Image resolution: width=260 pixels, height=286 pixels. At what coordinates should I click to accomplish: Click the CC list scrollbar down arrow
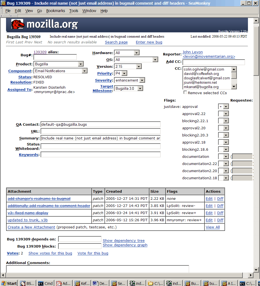point(234,86)
